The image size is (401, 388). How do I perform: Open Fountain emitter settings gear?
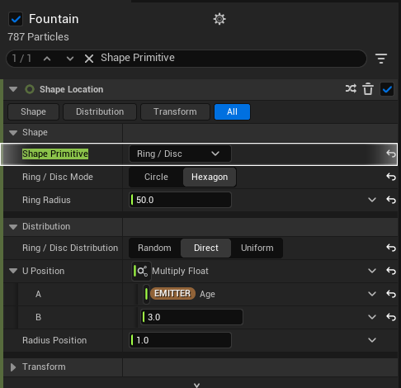pos(219,19)
